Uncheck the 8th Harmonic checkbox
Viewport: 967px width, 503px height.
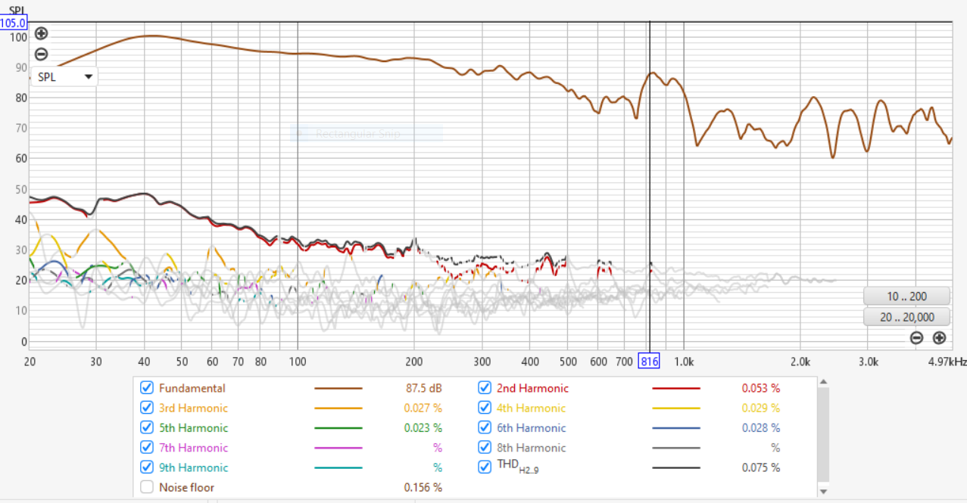485,448
